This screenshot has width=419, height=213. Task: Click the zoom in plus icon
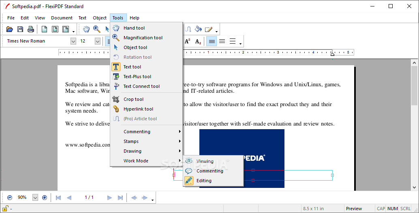pos(45,198)
